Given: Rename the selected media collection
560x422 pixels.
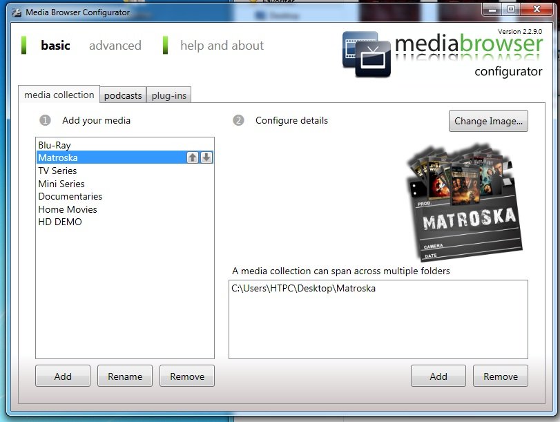Looking at the screenshot, I should pyautogui.click(x=125, y=376).
